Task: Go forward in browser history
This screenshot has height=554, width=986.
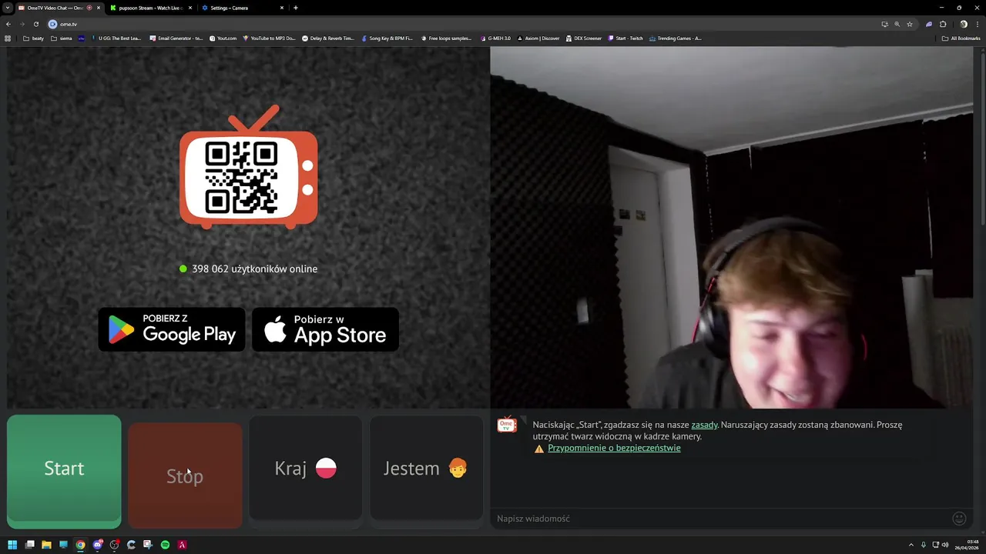Action: (22, 24)
